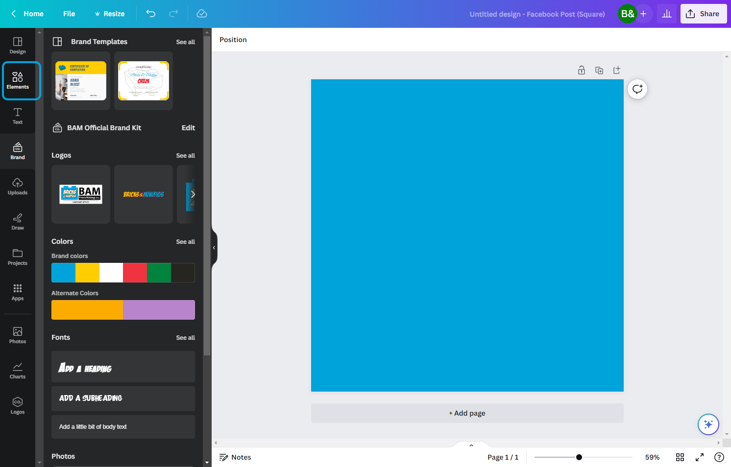Image resolution: width=731 pixels, height=467 pixels.
Task: Toggle fullscreen presentation mode icon
Action: pyautogui.click(x=700, y=457)
